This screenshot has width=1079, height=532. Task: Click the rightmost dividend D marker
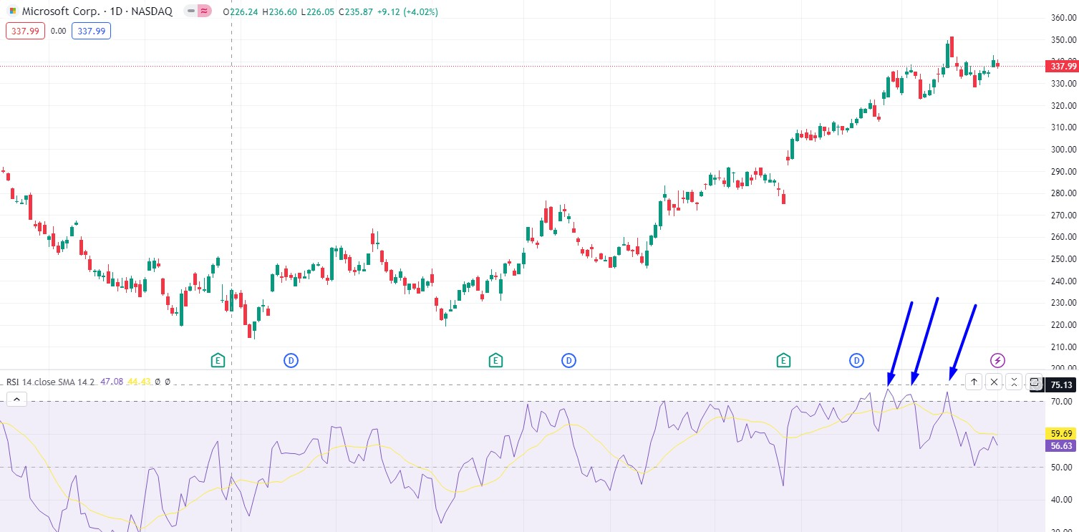857,360
